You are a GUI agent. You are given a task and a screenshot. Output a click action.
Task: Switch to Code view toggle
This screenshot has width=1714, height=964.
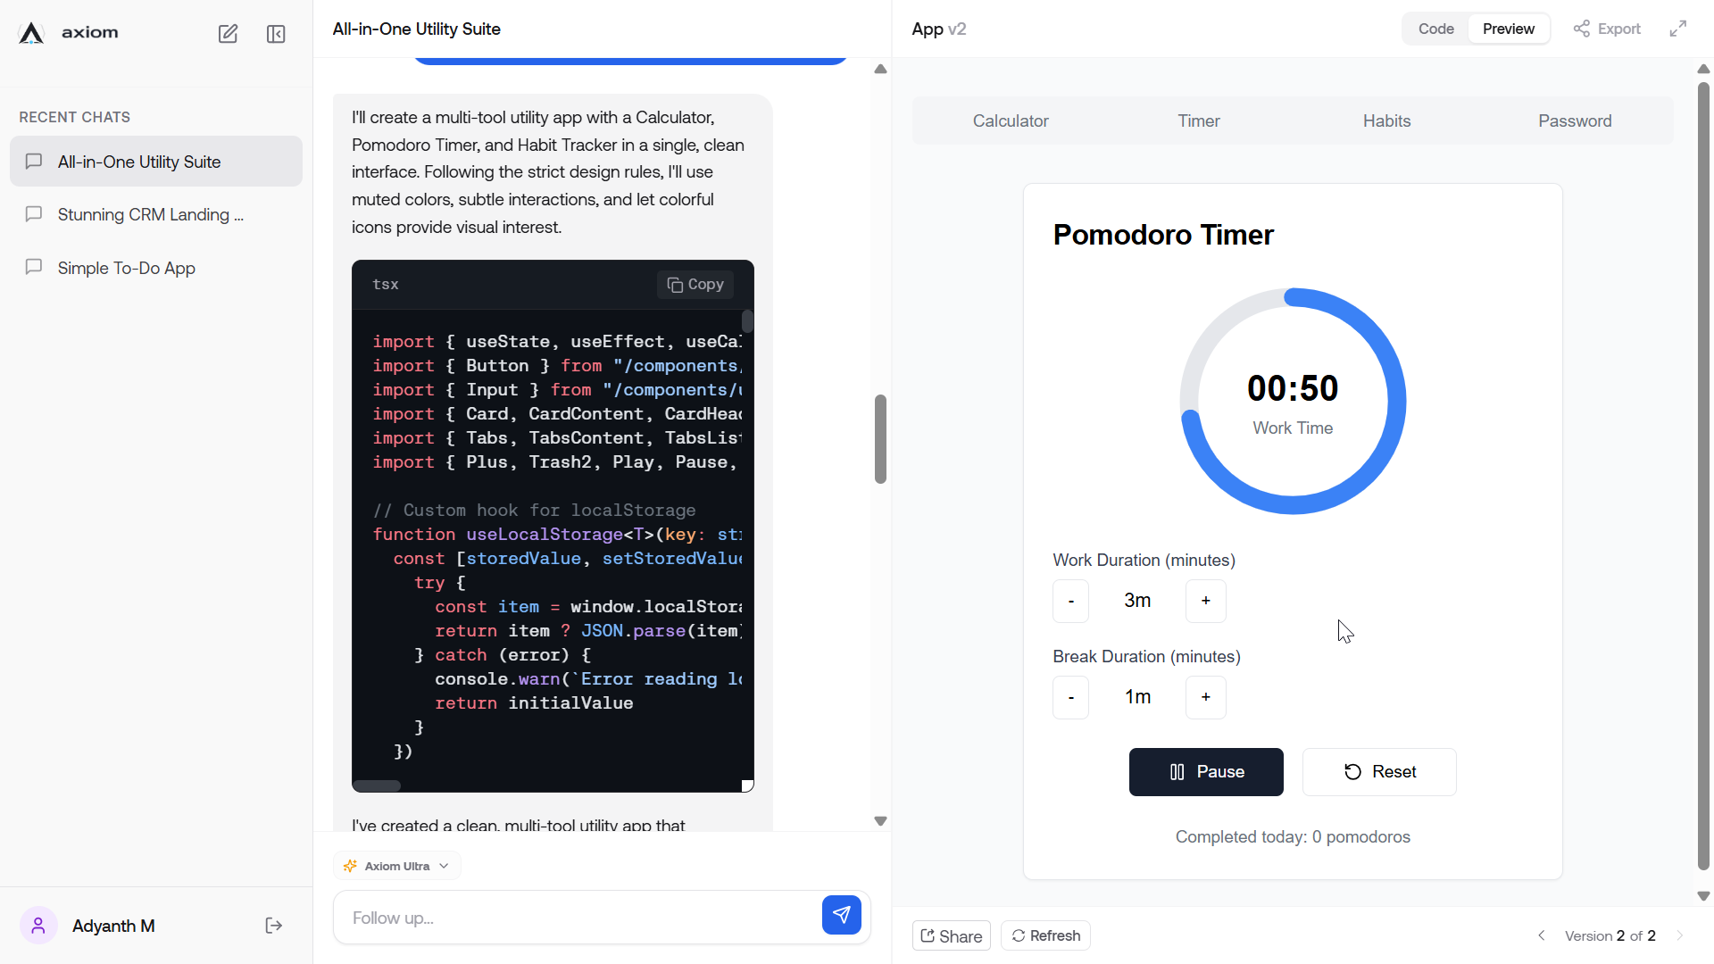coord(1435,29)
